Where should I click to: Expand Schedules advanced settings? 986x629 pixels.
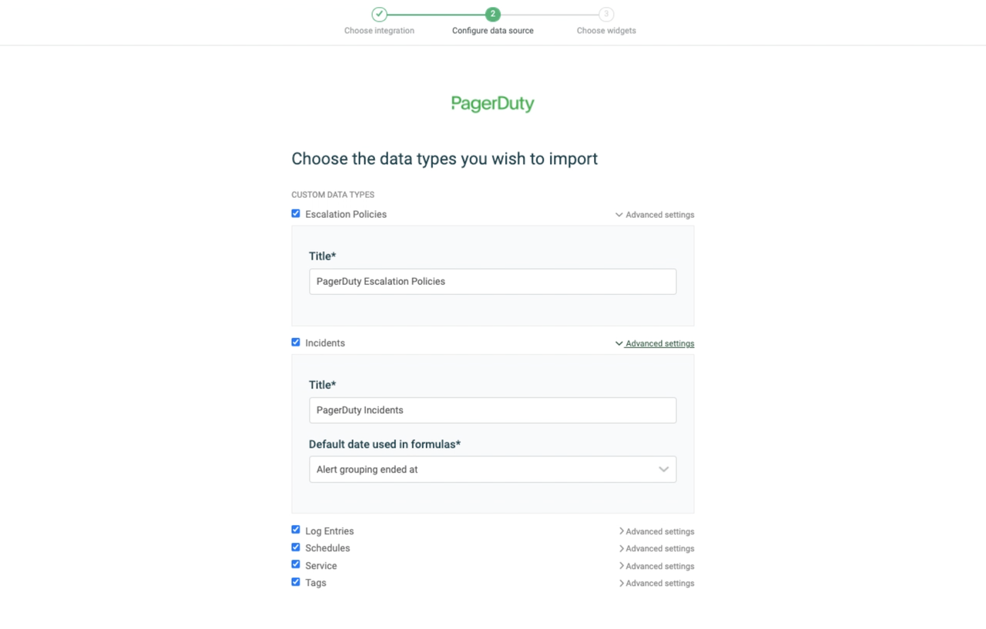tap(656, 549)
